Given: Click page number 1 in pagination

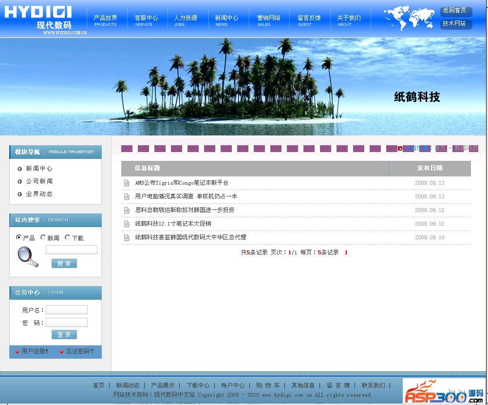Looking at the screenshot, I should (x=346, y=252).
